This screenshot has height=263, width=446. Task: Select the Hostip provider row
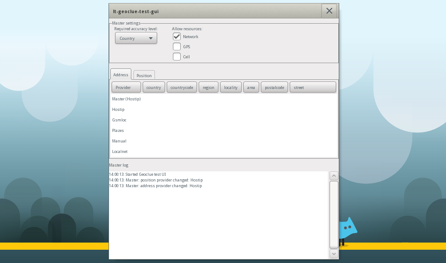[x=224, y=110]
